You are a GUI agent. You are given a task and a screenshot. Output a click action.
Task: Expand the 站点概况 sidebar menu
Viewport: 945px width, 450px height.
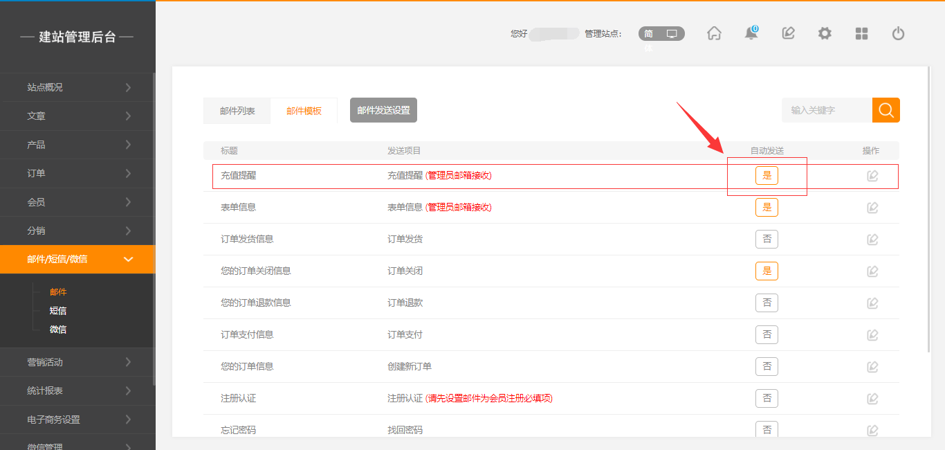[77, 87]
